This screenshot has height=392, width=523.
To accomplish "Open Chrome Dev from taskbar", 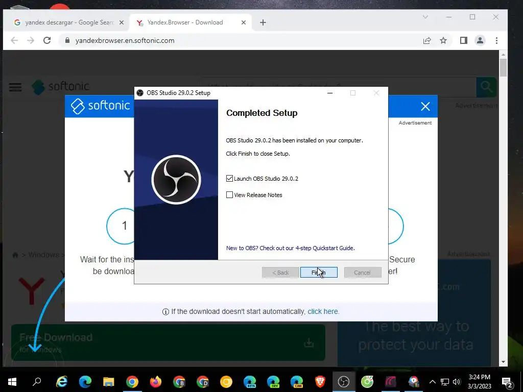I will tap(202, 381).
